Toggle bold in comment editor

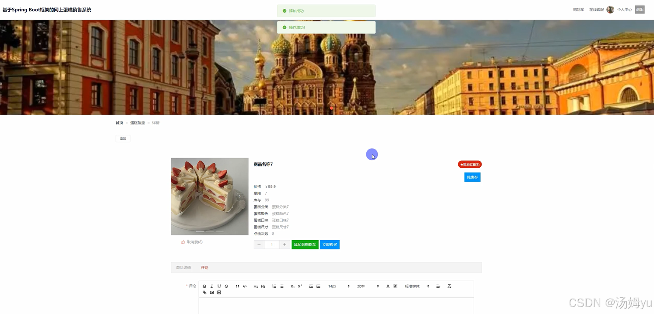click(204, 286)
